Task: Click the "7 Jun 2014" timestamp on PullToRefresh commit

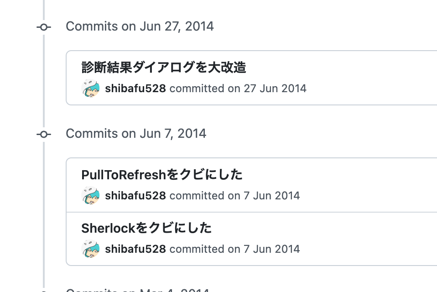Action: click(x=272, y=196)
